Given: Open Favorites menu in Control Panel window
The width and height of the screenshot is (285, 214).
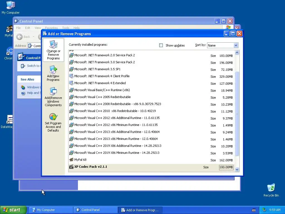Looking at the screenshot, I should pos(51,28).
